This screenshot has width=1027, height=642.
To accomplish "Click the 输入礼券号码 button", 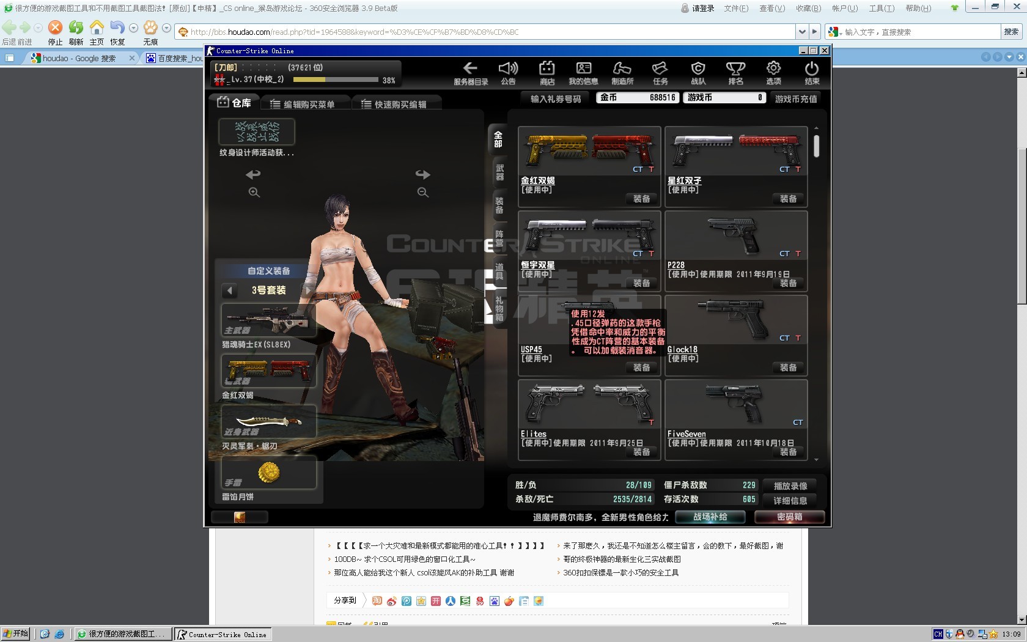I will tap(556, 98).
